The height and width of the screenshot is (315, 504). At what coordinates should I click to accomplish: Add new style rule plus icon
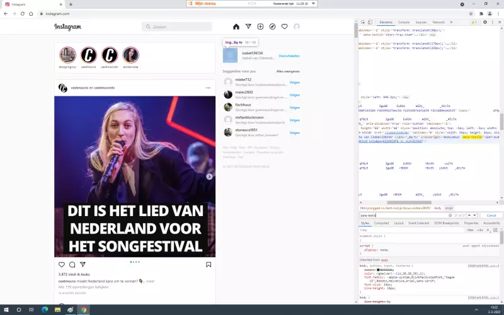point(488,230)
